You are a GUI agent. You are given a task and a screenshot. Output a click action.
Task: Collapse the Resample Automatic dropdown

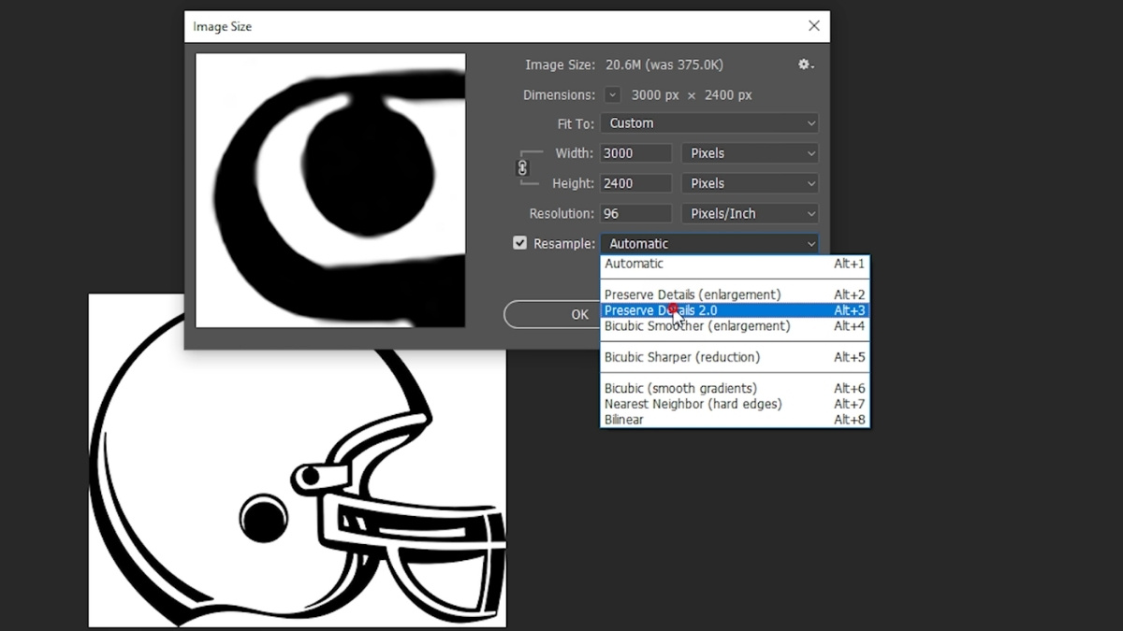[709, 243]
